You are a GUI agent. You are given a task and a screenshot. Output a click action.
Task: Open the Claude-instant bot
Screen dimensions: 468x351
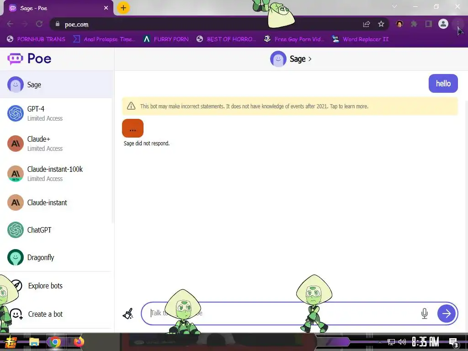pyautogui.click(x=57, y=202)
